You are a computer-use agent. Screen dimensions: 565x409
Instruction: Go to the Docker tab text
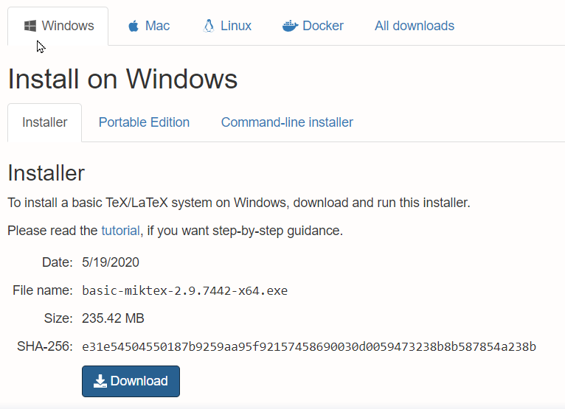[x=323, y=26]
